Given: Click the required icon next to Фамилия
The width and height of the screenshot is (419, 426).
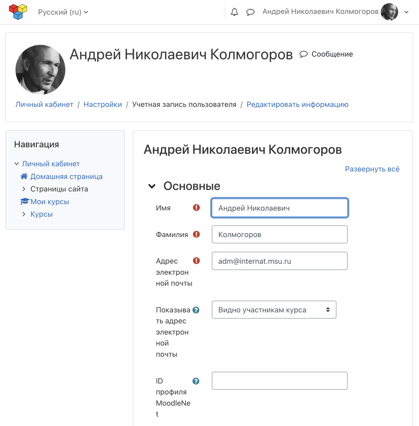Looking at the screenshot, I should pyautogui.click(x=196, y=234).
